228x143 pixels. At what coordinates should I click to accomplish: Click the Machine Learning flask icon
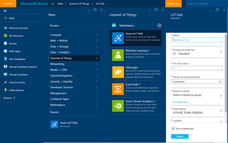point(118,55)
